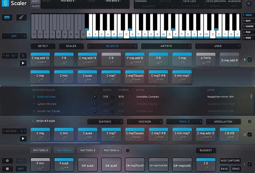Select the G# sus4 chord pad

pyautogui.click(x=88, y=164)
